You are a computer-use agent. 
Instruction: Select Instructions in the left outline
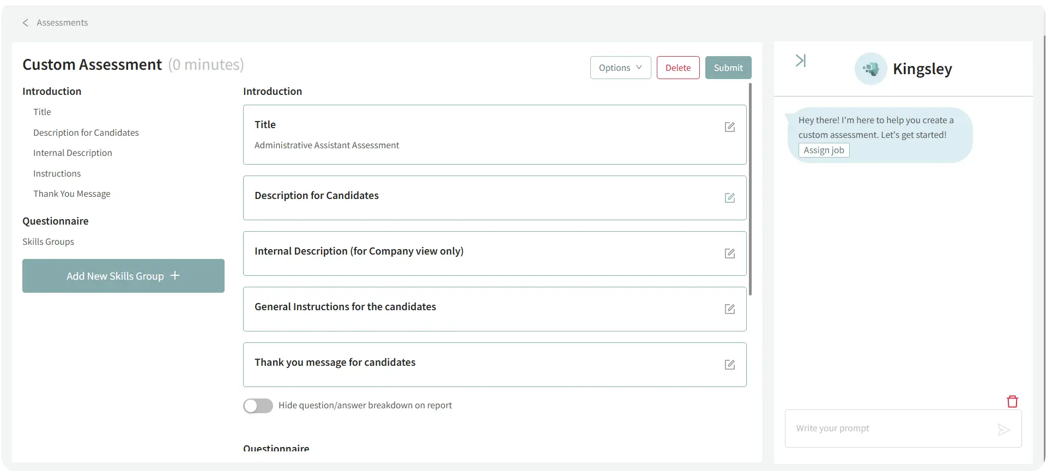(x=57, y=173)
